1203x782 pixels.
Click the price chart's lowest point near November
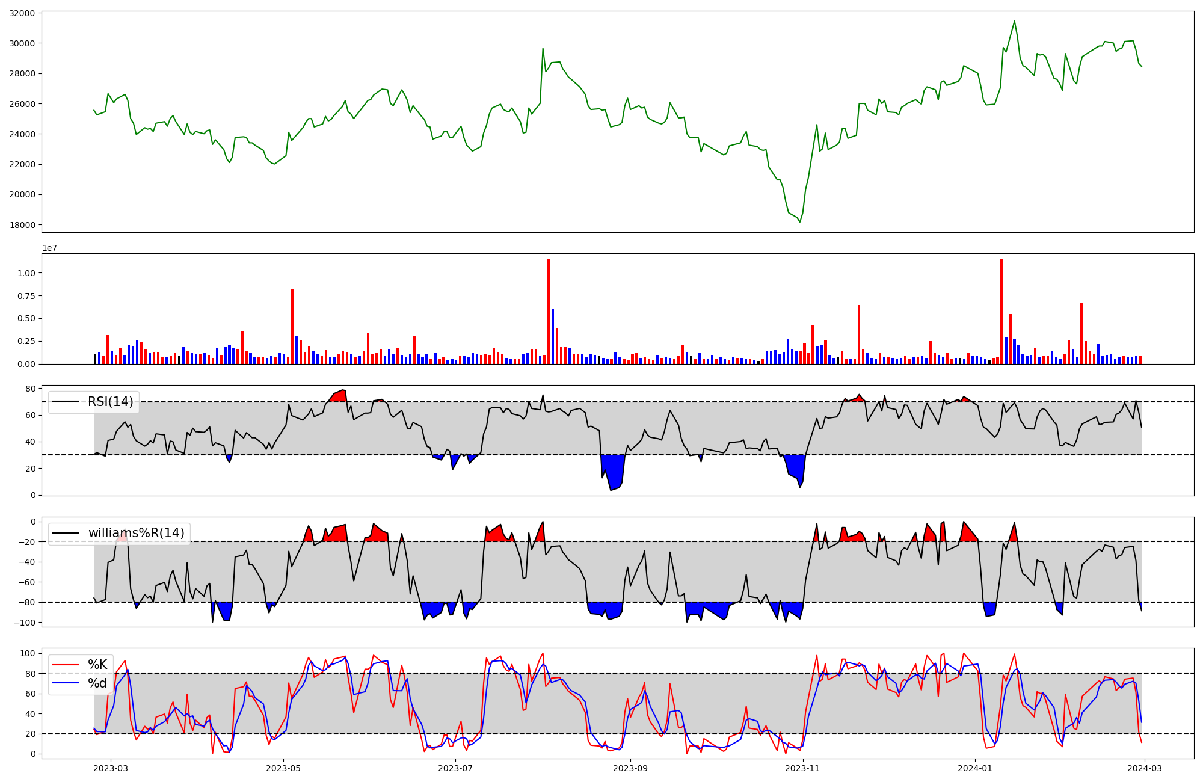(x=799, y=221)
